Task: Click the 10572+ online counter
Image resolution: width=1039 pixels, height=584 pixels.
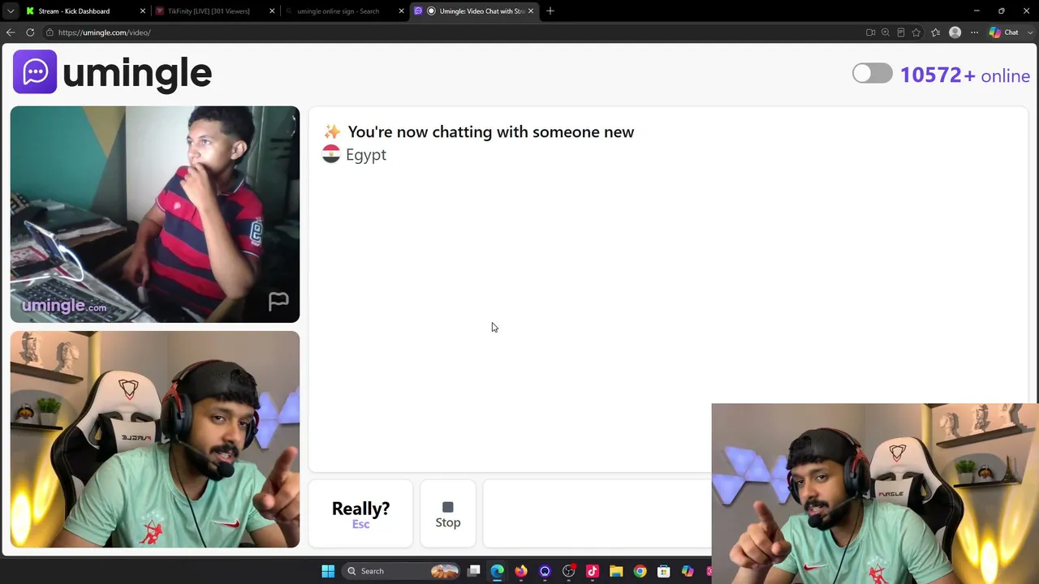Action: click(x=965, y=75)
